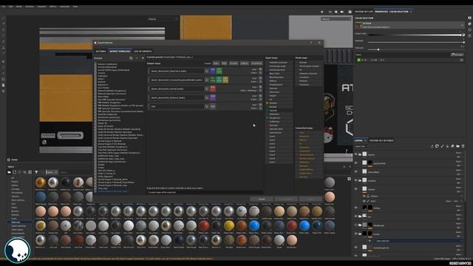Remove the green color entry with the X
This screenshot has height=266, width=473.
coord(461,60)
